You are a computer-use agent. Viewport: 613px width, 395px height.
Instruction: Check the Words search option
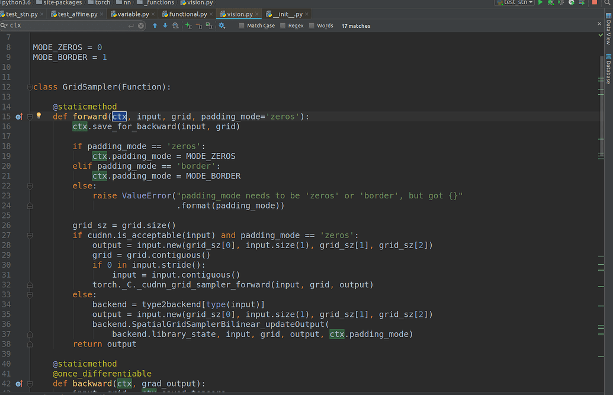312,26
